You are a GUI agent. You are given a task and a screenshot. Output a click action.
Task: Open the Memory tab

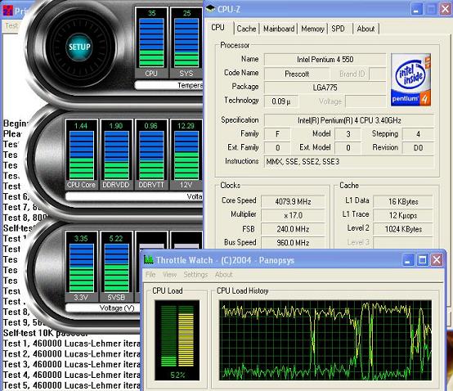pos(312,29)
